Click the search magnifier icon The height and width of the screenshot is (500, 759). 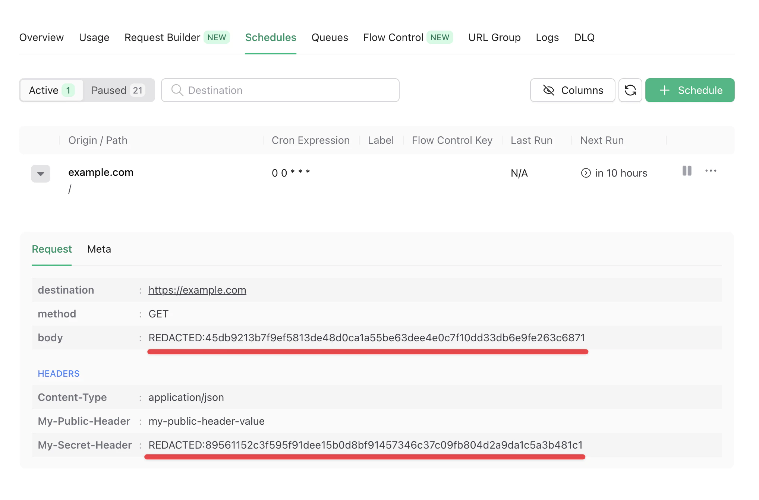(177, 90)
